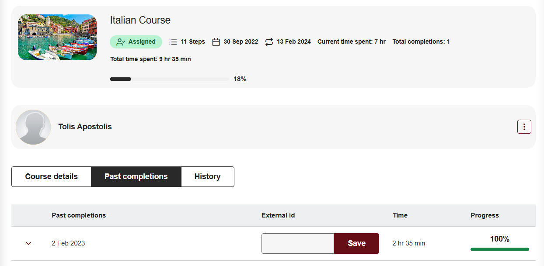Click the Progress column header

pyautogui.click(x=485, y=215)
